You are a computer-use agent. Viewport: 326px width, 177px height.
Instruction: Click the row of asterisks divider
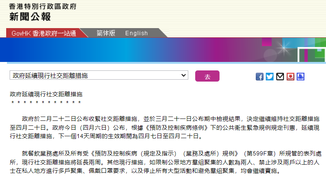(x=46, y=103)
